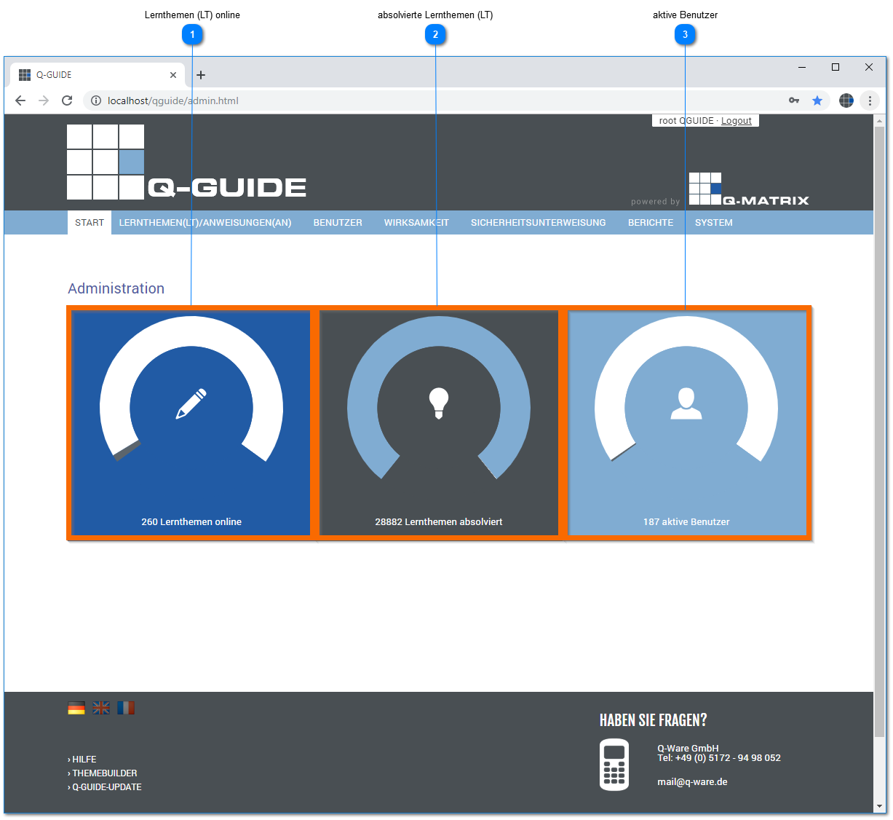Click the phone icon in footer
This screenshot has height=820, width=893.
coord(614,765)
